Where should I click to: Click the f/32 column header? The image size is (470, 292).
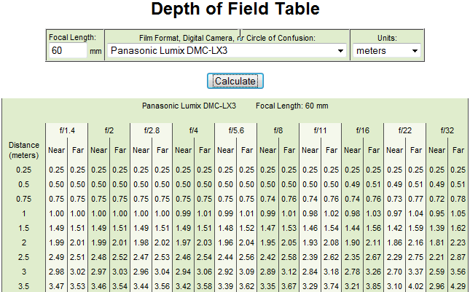click(x=447, y=130)
